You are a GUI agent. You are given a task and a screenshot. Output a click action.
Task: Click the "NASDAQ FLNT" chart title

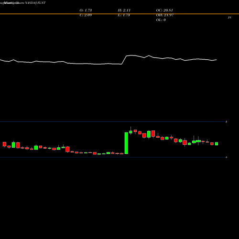(35, 3)
